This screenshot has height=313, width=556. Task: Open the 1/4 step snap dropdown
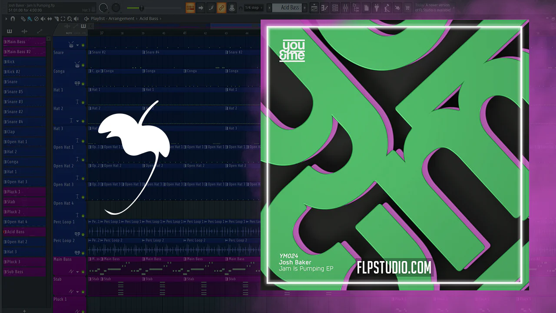pyautogui.click(x=253, y=8)
